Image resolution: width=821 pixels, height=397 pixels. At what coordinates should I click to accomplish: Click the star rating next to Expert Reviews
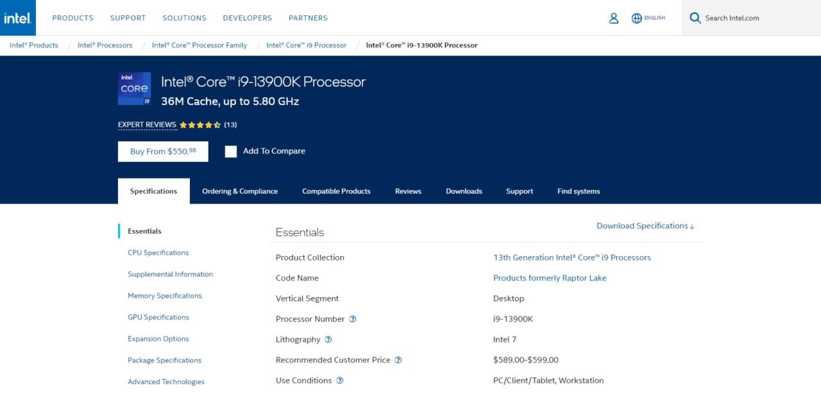pos(200,125)
